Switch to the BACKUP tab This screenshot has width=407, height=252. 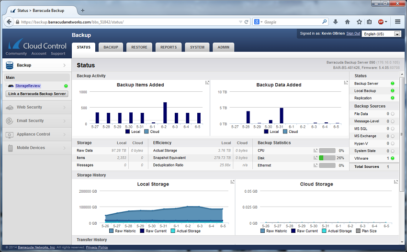(x=111, y=47)
